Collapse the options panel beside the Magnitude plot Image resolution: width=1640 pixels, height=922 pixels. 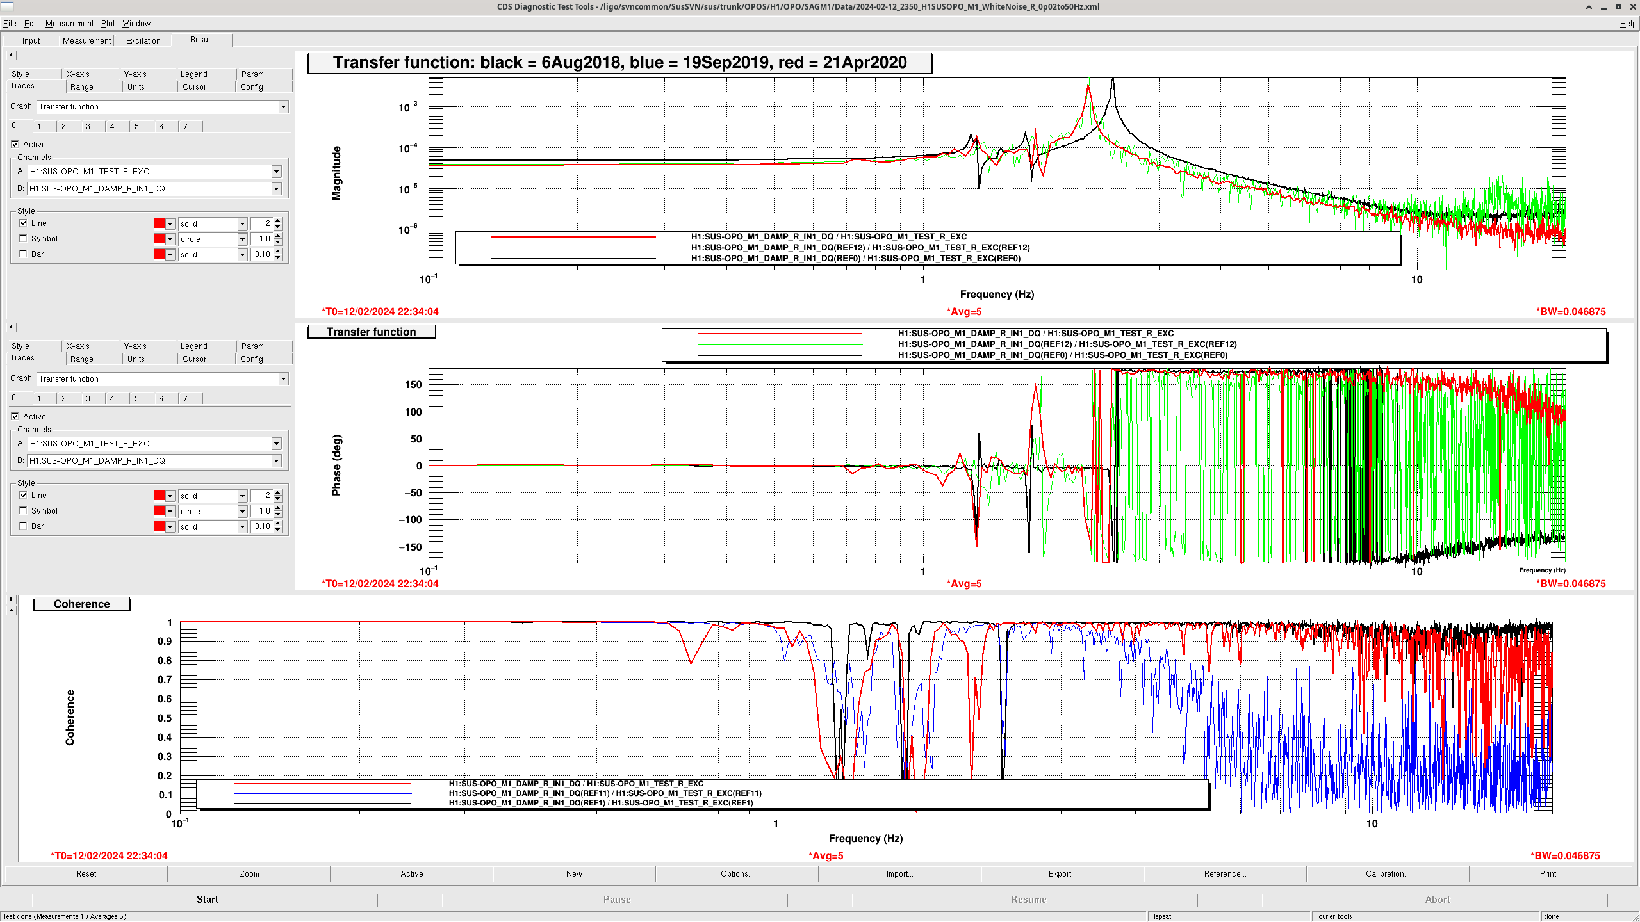(x=11, y=55)
